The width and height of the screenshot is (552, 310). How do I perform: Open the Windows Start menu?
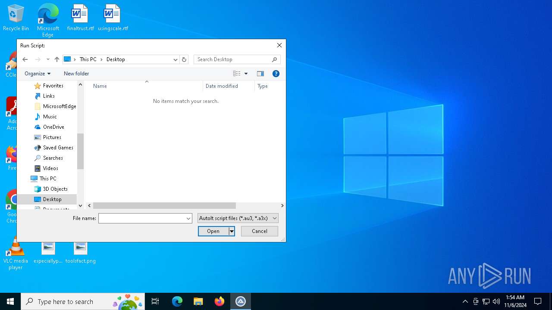[x=10, y=301]
